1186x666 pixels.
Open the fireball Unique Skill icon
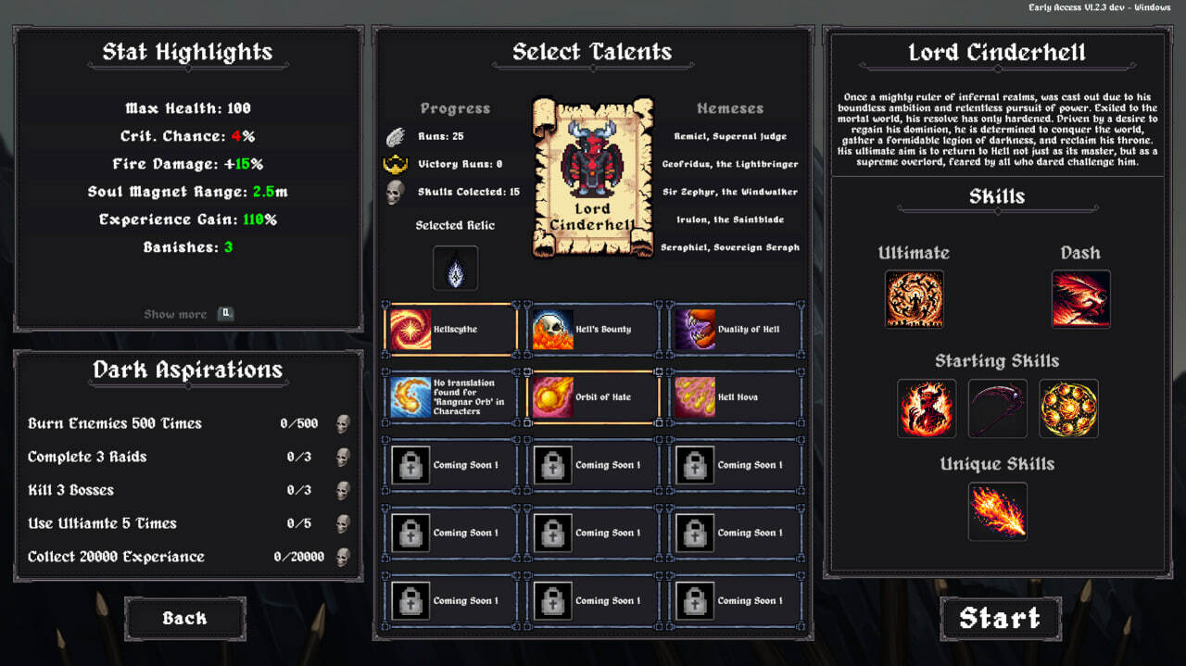(x=998, y=511)
